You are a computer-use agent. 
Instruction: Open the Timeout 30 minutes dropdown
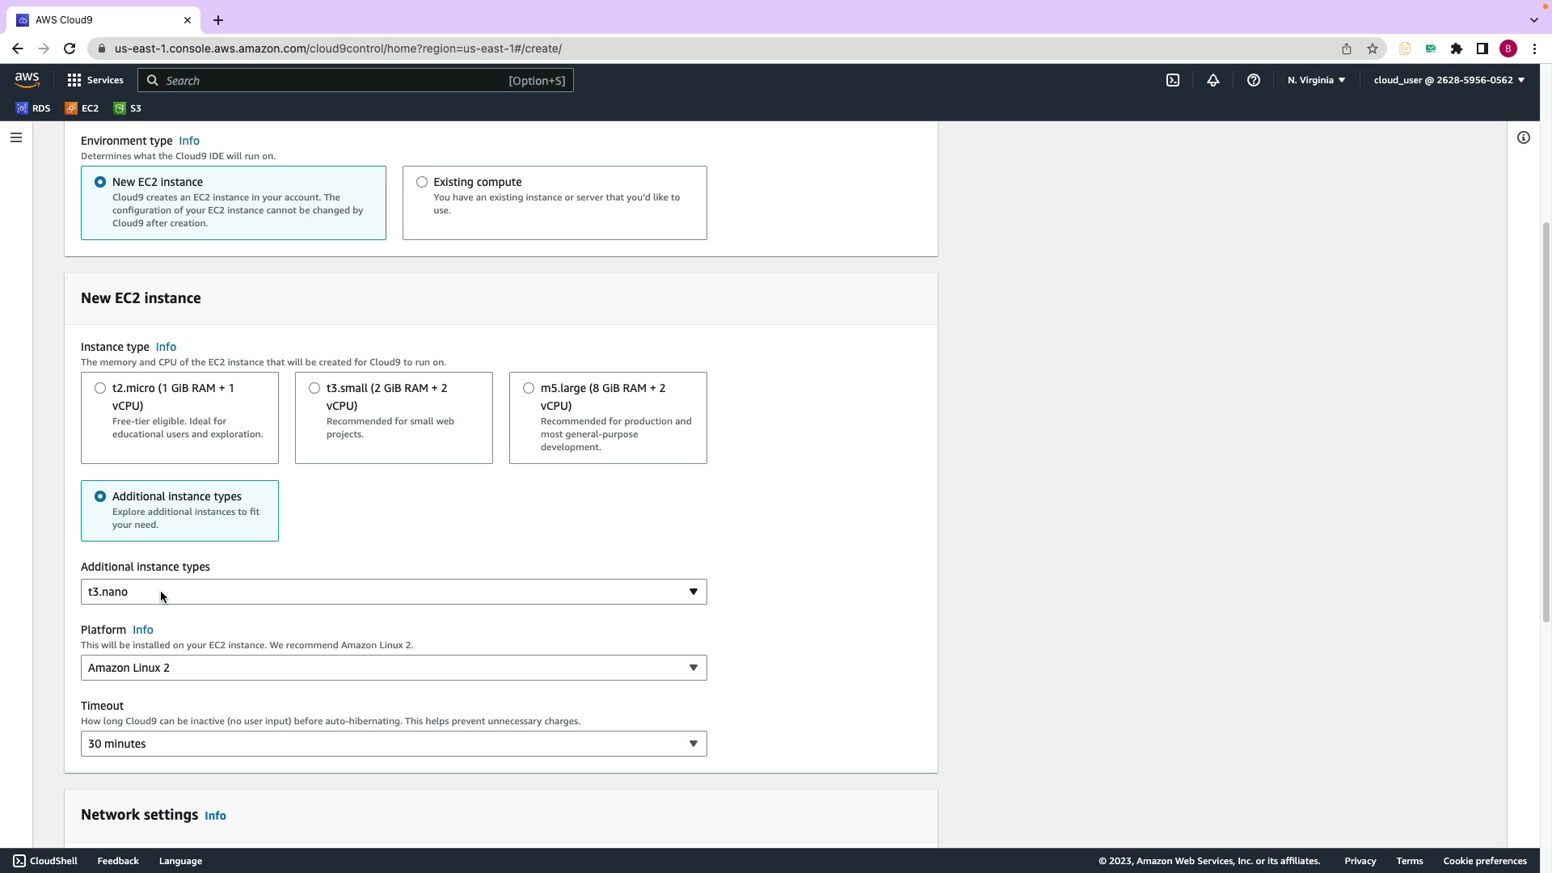(x=394, y=744)
